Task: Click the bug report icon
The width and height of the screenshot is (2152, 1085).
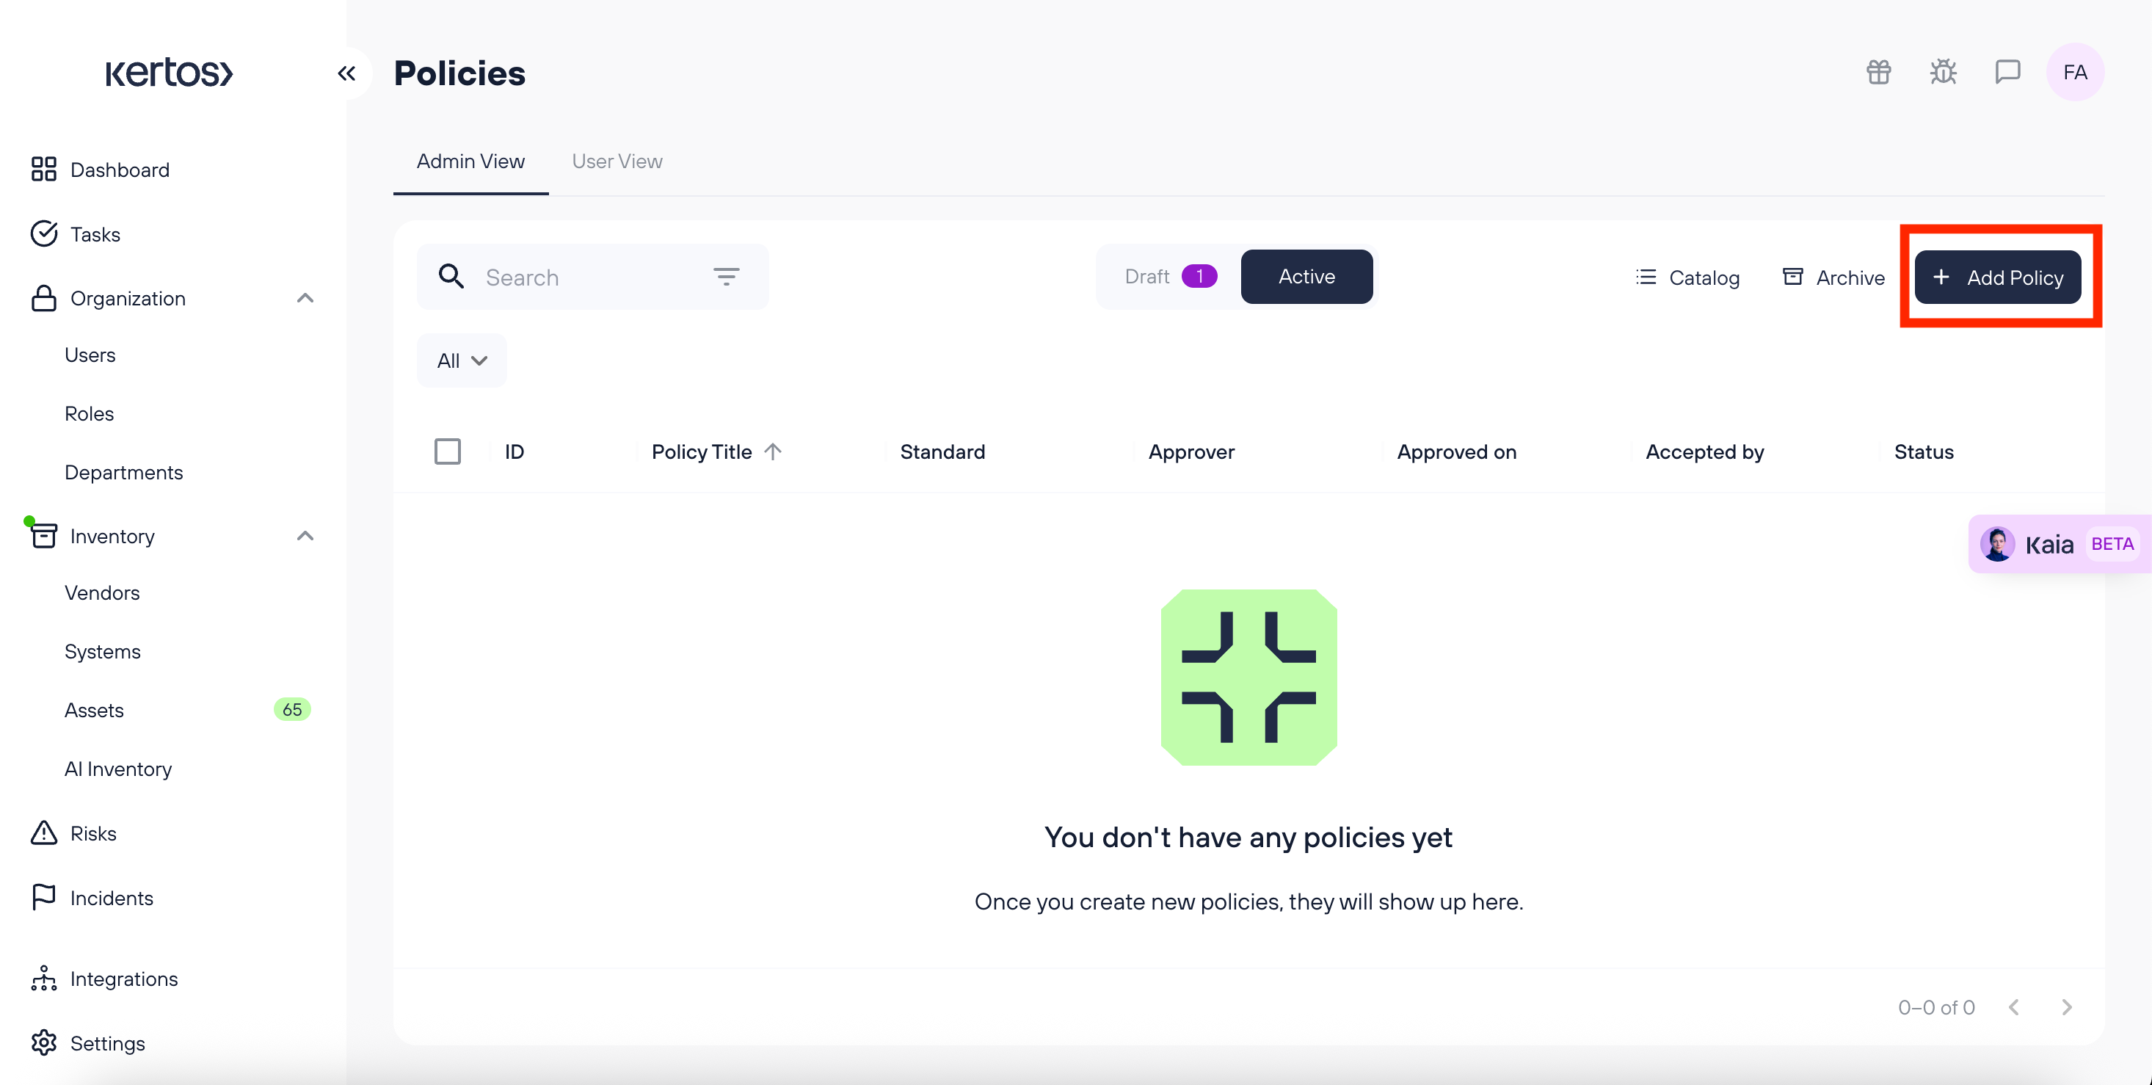Action: pyautogui.click(x=1943, y=73)
